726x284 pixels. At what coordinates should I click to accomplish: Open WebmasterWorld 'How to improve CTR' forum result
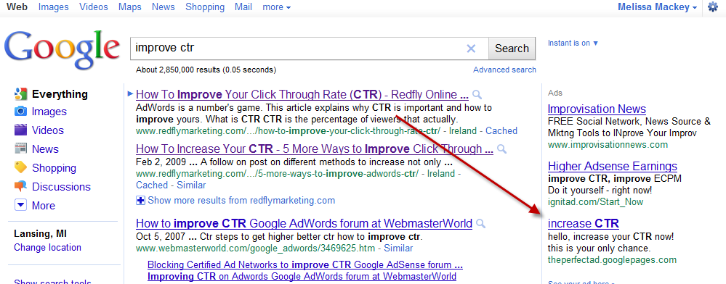(304, 224)
